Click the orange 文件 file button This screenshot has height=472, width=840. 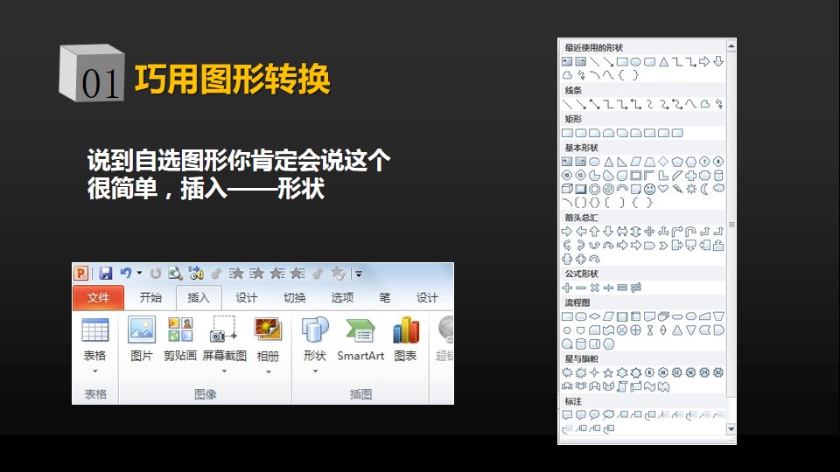pos(98,298)
